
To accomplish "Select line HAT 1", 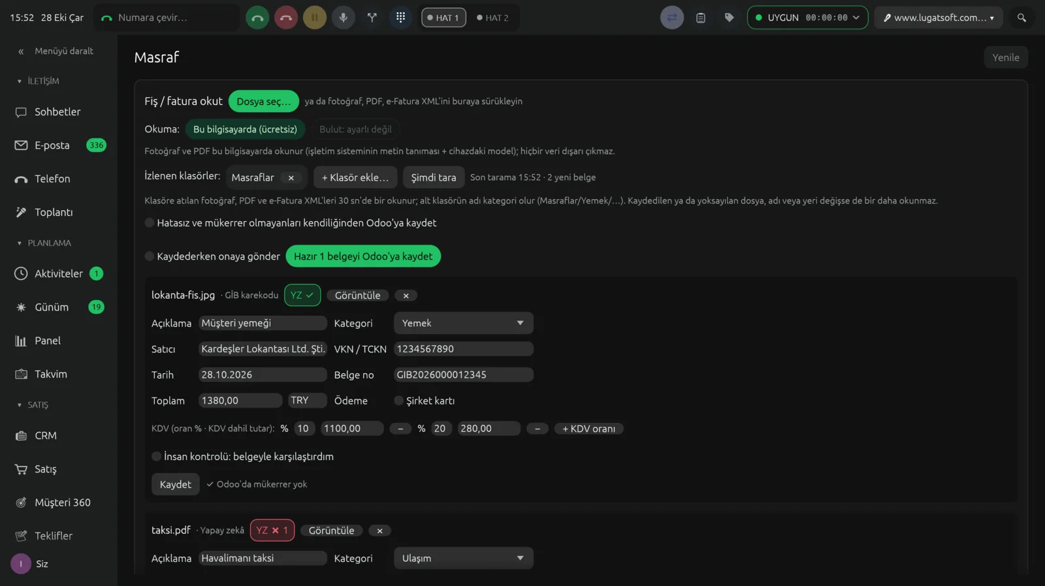I will 443,18.
